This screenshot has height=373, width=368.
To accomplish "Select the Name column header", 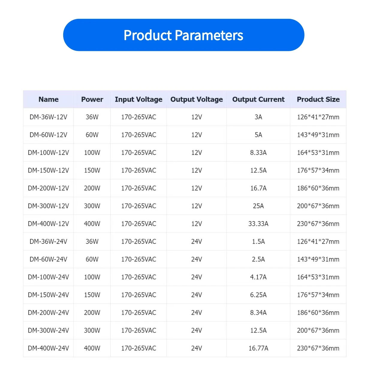I will [49, 99].
